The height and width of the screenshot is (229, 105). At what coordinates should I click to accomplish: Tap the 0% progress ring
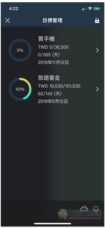[x=20, y=50]
